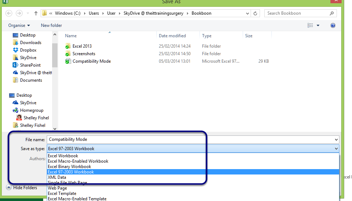
Task: Go up one folder level
Action: pyautogui.click(x=36, y=13)
